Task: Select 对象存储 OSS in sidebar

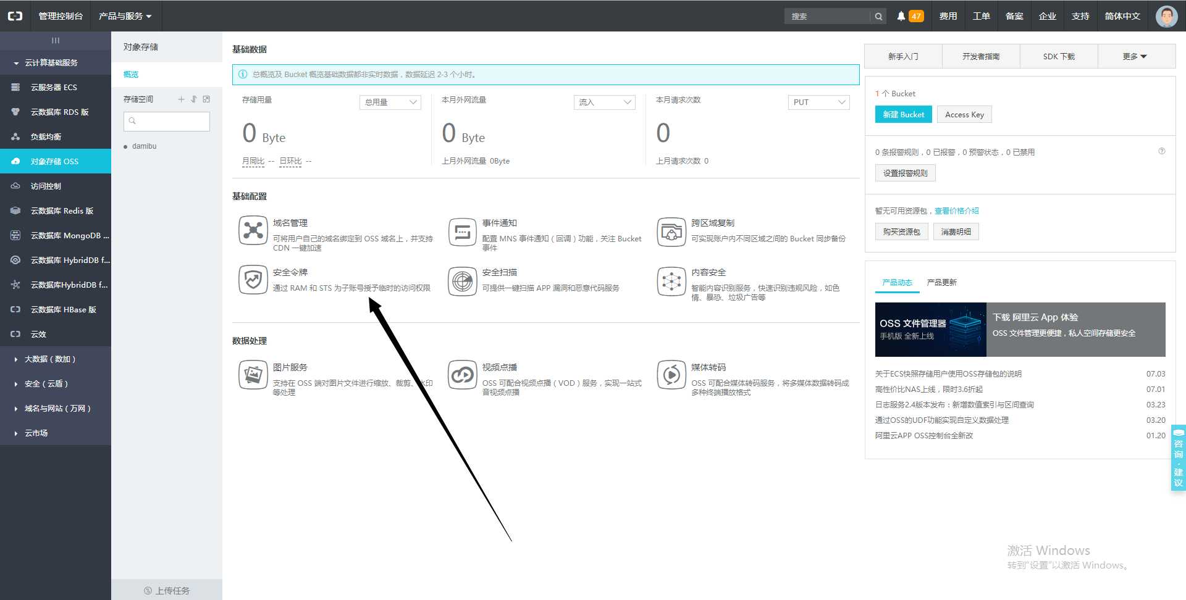Action: point(56,161)
